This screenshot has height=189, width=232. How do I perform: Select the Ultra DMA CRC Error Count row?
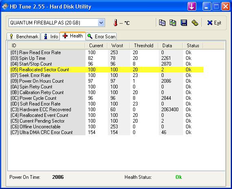tap(107, 132)
